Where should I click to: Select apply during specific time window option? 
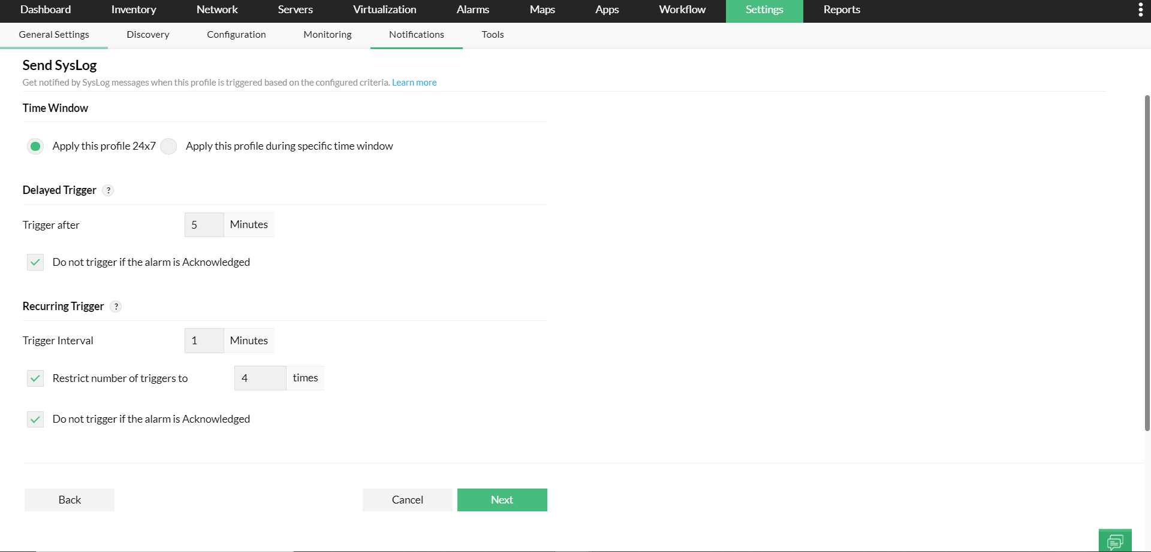[169, 146]
